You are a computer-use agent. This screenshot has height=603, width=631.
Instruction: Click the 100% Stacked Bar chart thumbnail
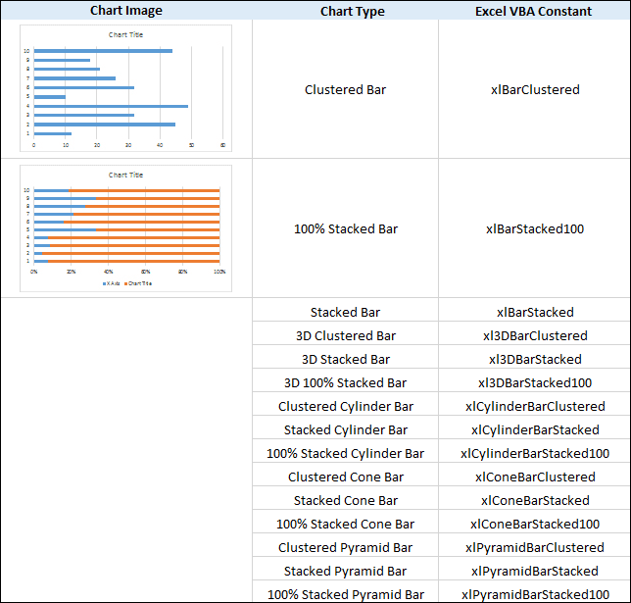(x=126, y=228)
